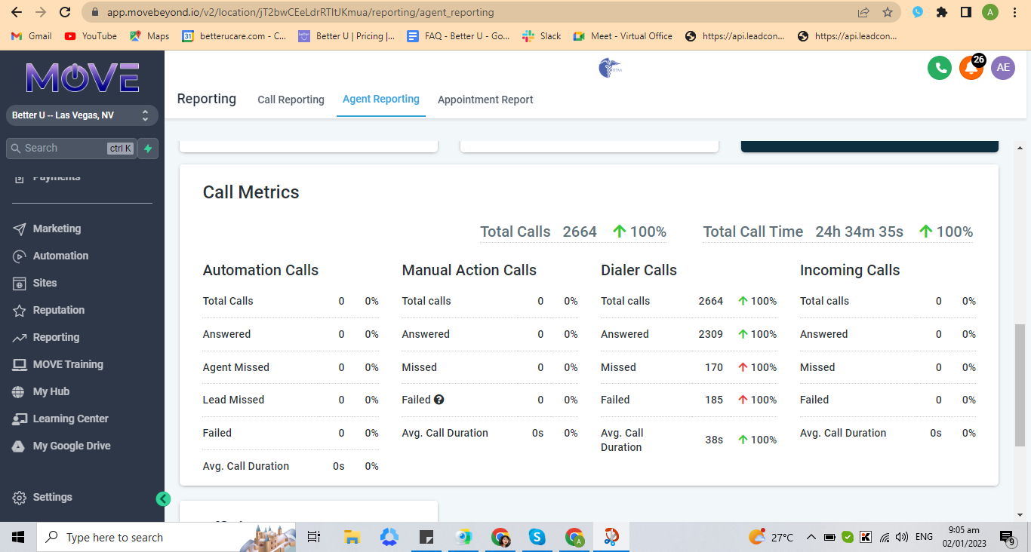The width and height of the screenshot is (1031, 552).
Task: Open Task View on the taskbar
Action: [314, 537]
